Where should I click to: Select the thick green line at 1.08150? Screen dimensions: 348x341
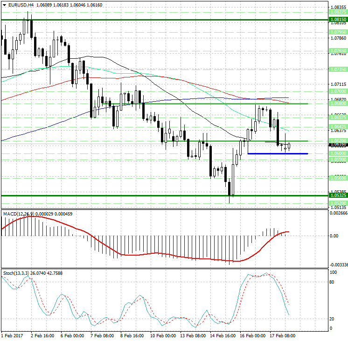[163, 20]
